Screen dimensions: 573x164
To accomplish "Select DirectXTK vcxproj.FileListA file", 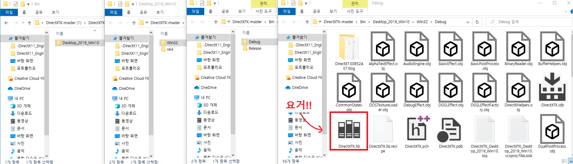I will [518, 137].
